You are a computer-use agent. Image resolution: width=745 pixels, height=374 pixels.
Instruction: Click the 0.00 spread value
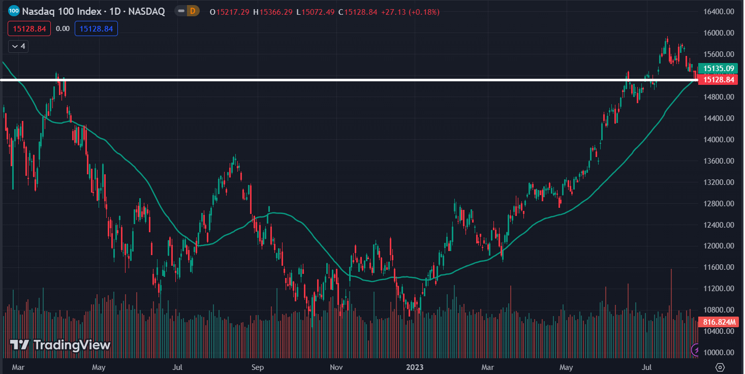tap(63, 29)
